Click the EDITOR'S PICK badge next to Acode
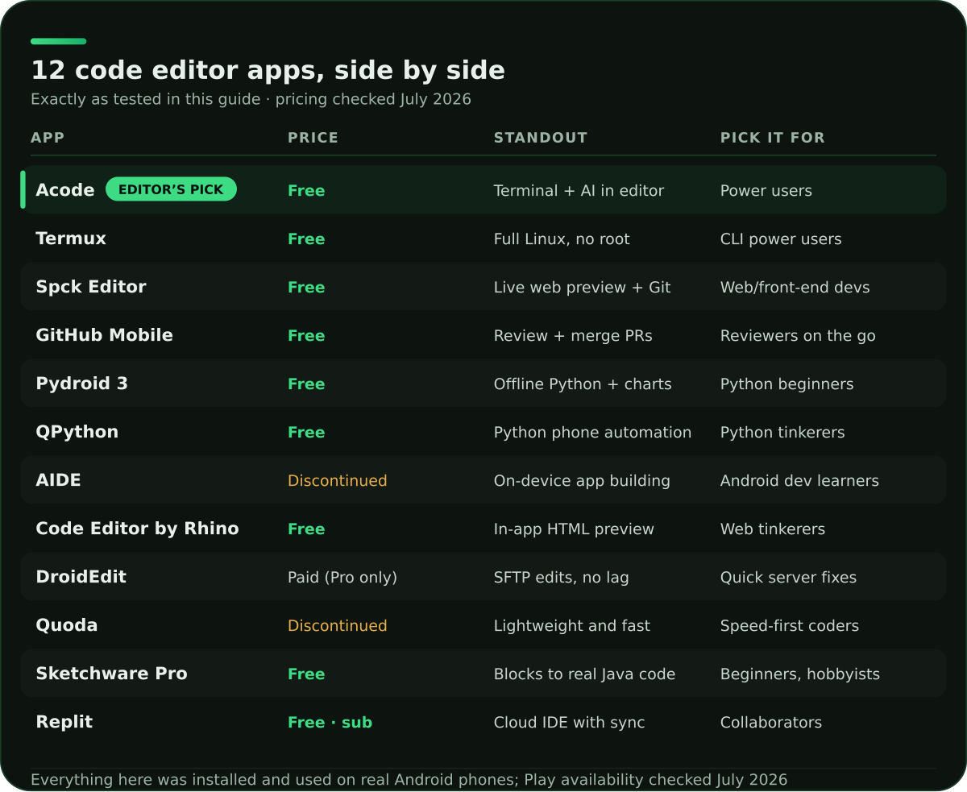 [171, 189]
